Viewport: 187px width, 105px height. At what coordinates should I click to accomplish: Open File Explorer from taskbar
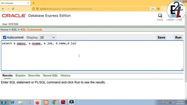(20, 102)
